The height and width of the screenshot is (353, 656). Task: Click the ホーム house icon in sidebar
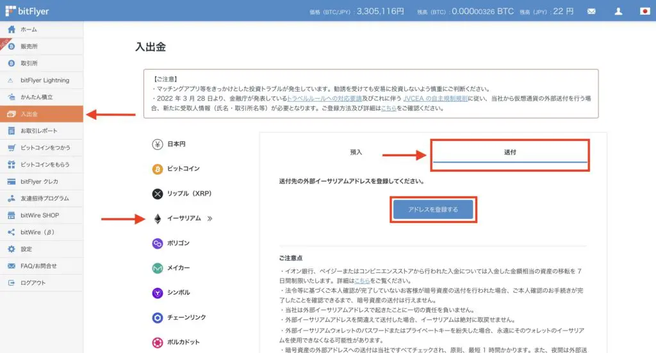pyautogui.click(x=12, y=29)
